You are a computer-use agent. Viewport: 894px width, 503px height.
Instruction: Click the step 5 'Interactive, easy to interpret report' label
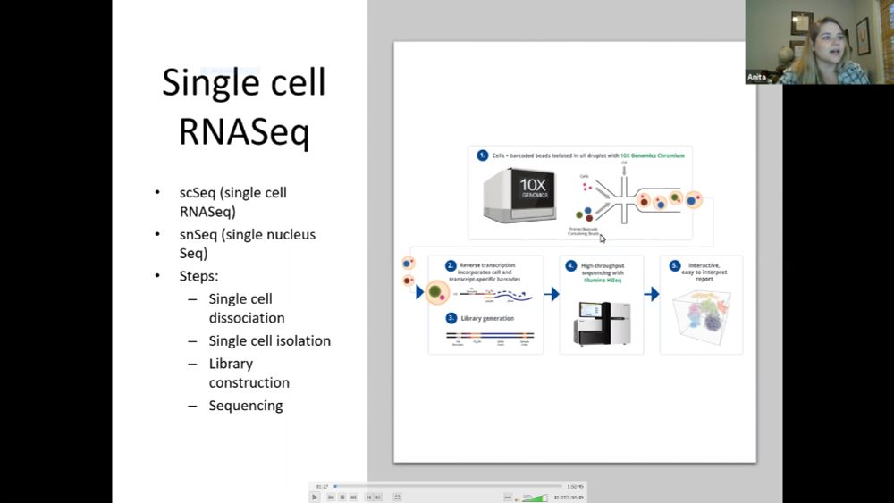[704, 272]
